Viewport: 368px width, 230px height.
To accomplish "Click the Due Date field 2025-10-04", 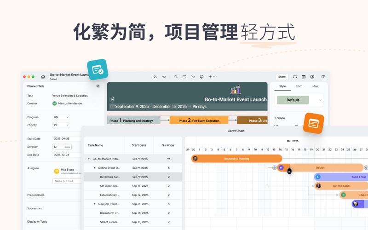I will coord(66,155).
